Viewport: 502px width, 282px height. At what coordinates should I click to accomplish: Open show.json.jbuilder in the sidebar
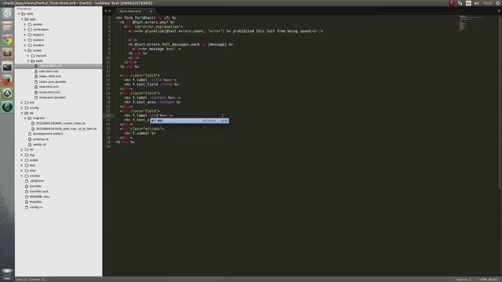click(x=53, y=97)
